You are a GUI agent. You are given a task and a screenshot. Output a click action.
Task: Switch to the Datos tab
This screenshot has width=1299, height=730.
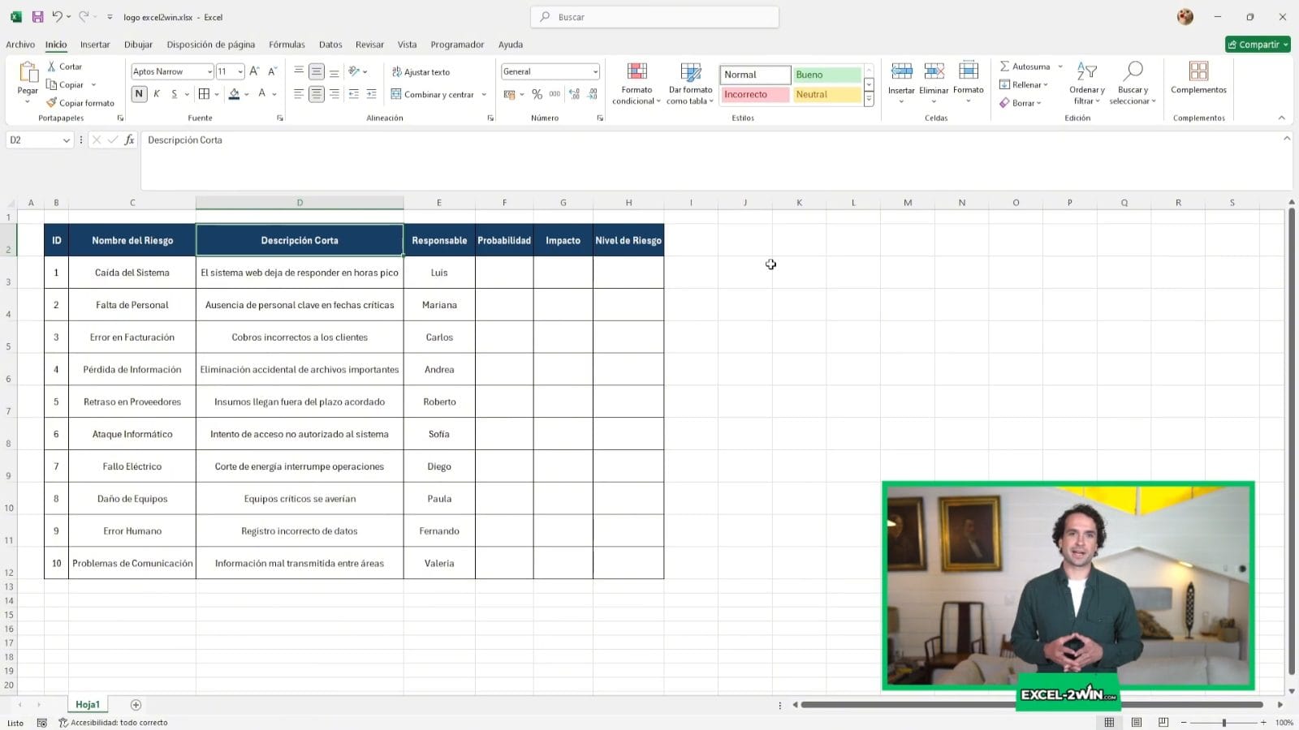(x=330, y=45)
